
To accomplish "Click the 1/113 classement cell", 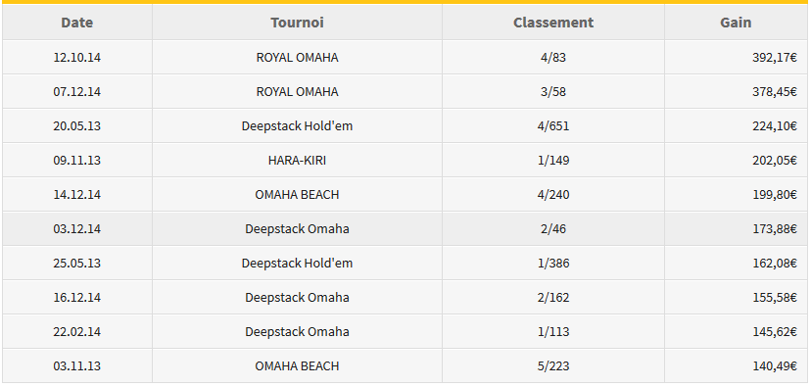I will 552,331.
